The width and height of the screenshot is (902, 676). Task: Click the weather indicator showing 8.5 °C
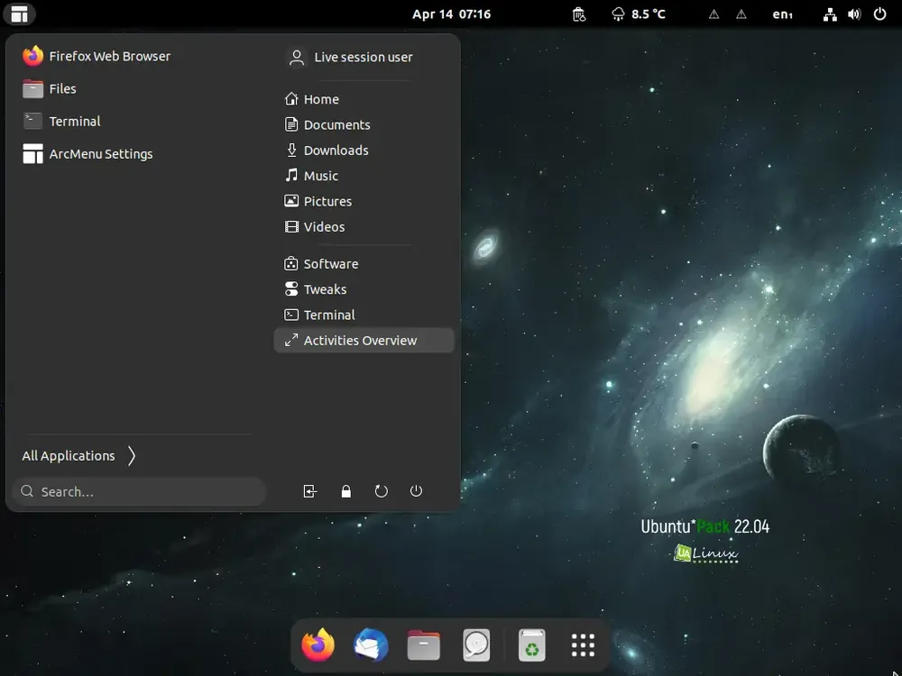coord(638,14)
